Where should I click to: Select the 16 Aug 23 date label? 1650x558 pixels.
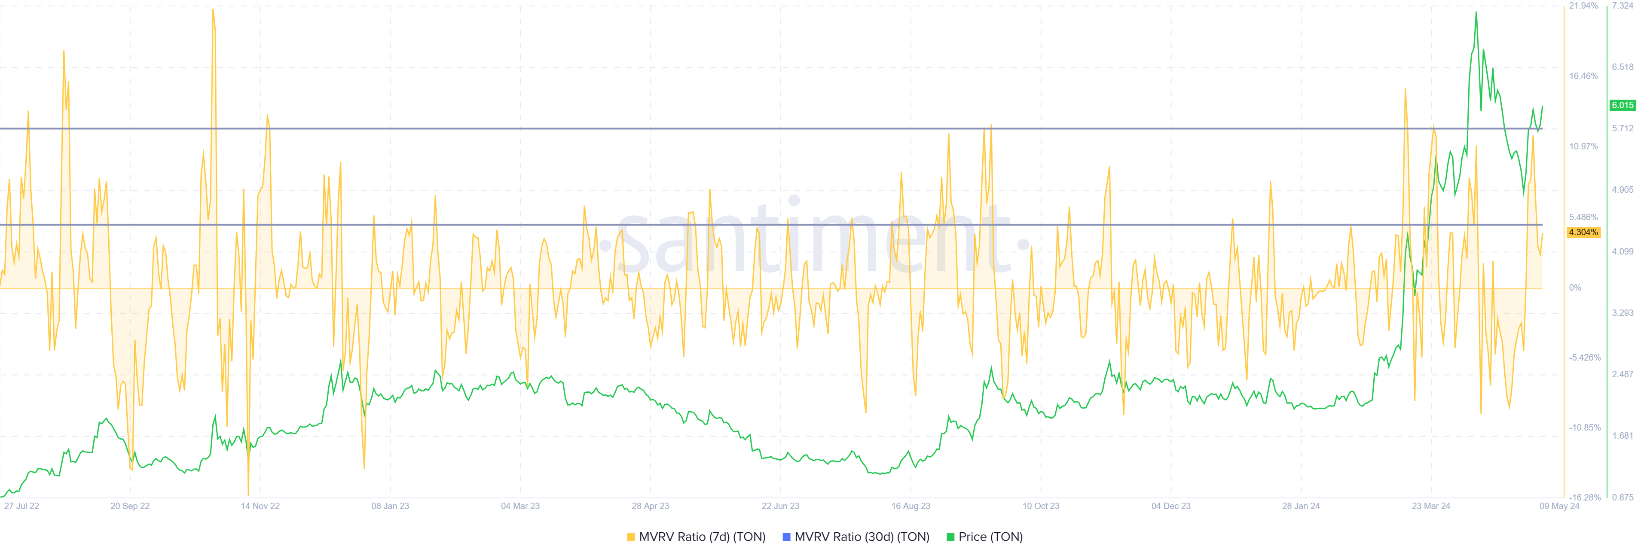911,506
